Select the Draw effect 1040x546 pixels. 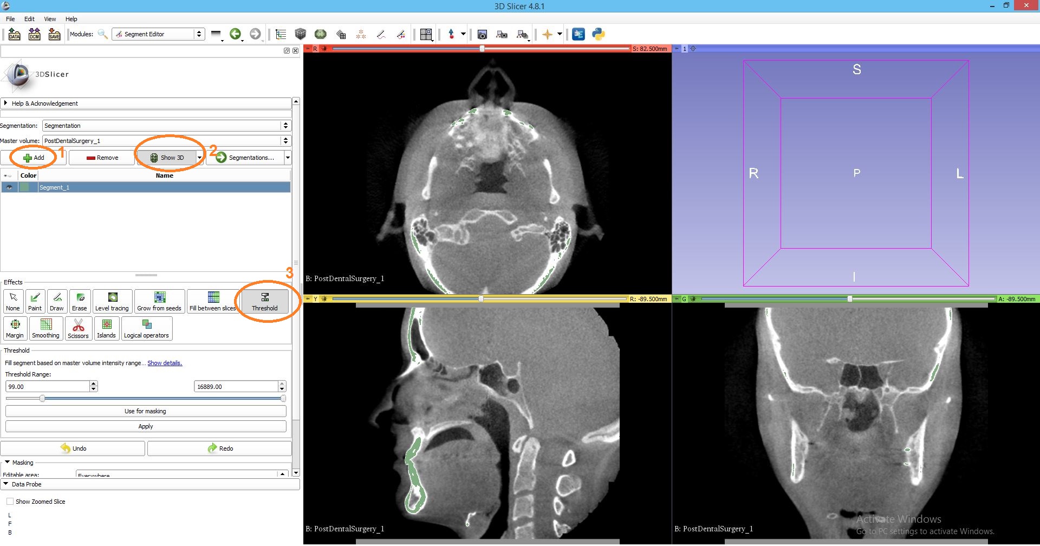57,301
